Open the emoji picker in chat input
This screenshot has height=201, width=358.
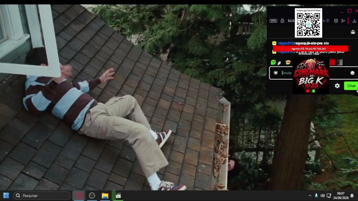tap(352, 73)
